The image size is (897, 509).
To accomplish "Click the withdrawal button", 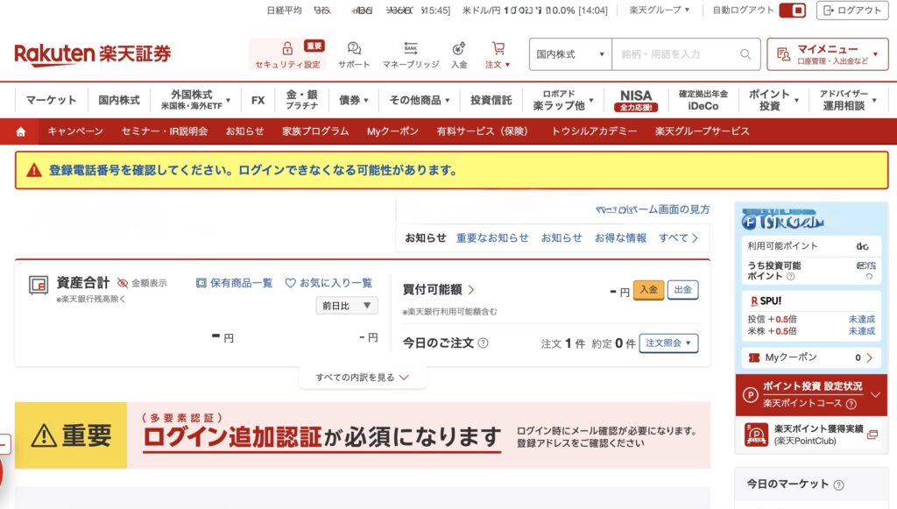I will [682, 290].
